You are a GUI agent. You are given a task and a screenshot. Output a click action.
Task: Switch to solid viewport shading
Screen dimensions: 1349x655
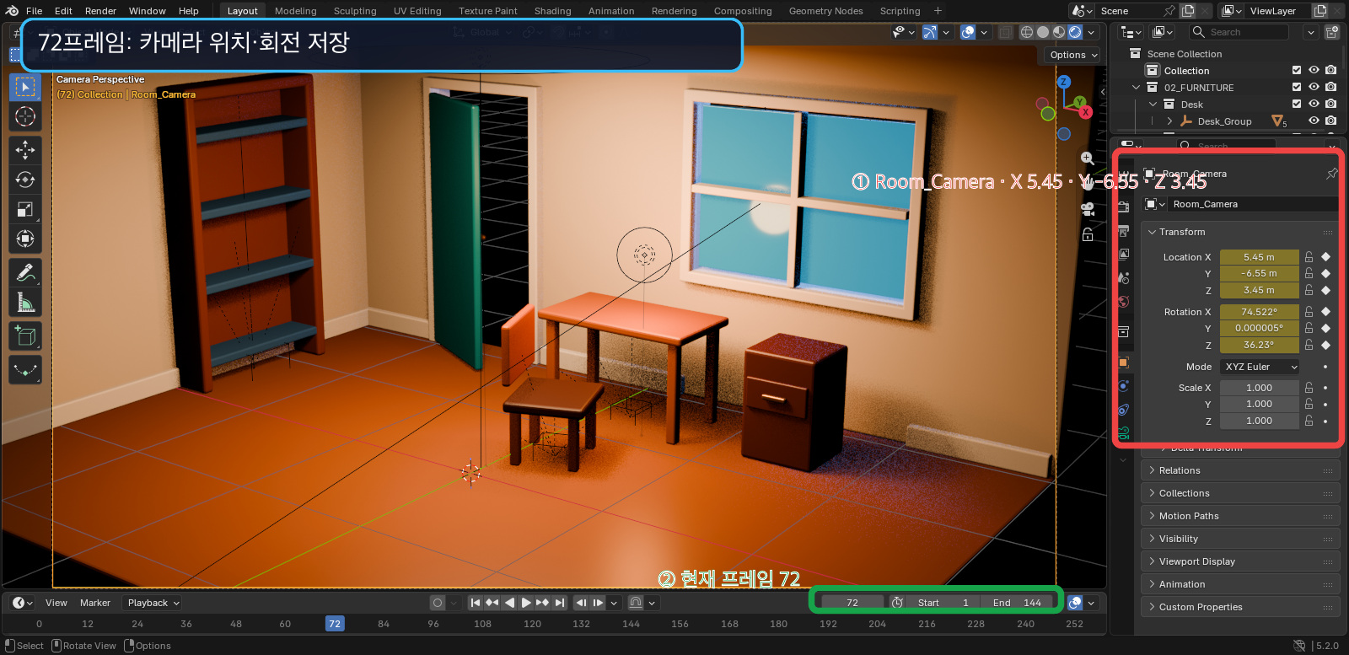click(1043, 32)
